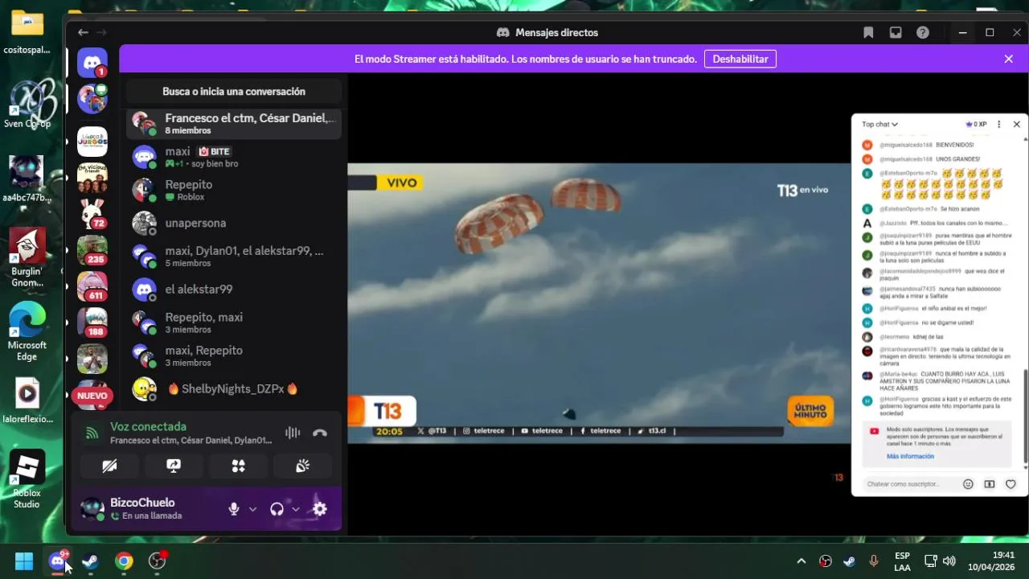Image resolution: width=1029 pixels, height=579 pixels.
Task: Open direct message with unapersona
Action: [x=234, y=223]
